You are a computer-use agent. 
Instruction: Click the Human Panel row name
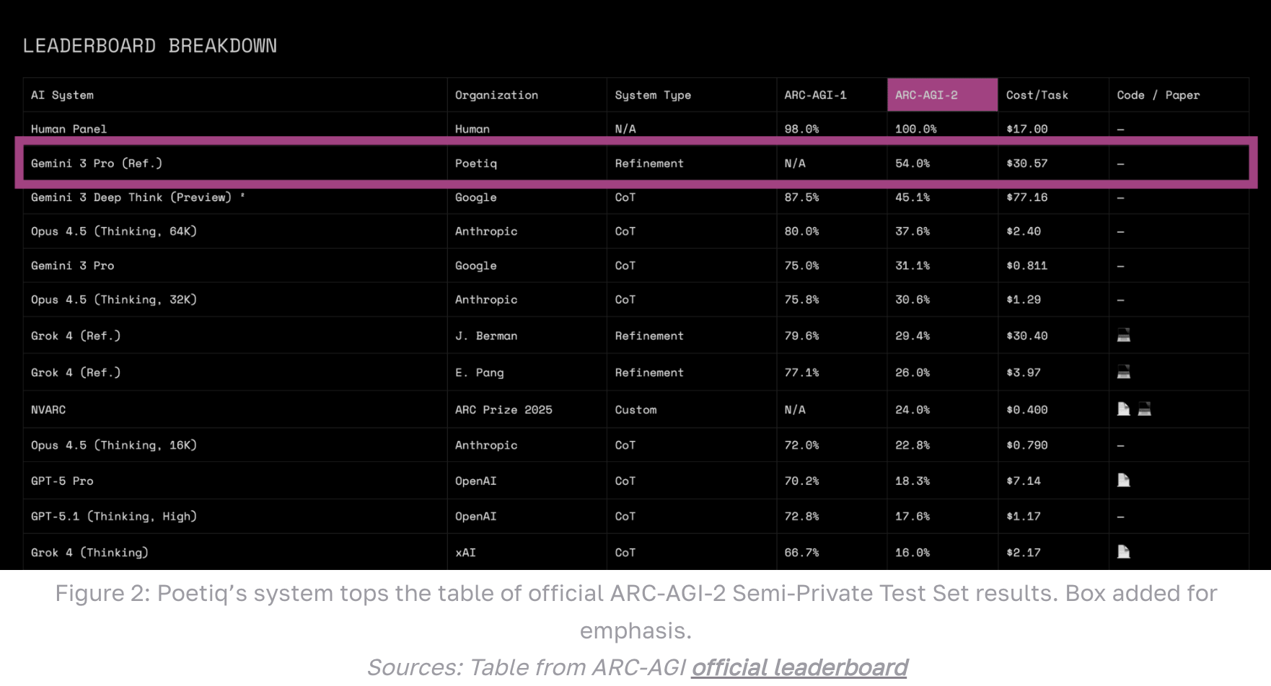[x=69, y=129]
